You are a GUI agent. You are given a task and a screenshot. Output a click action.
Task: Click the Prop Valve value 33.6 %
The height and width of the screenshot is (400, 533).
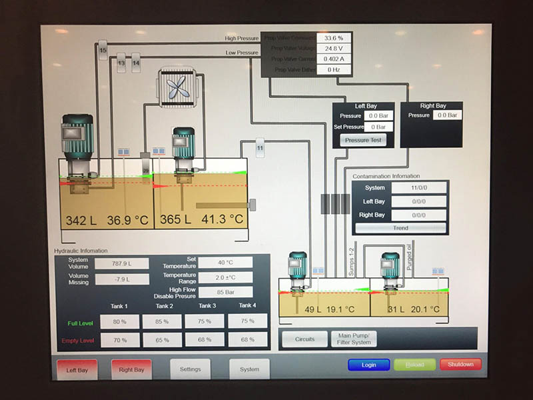tap(334, 38)
